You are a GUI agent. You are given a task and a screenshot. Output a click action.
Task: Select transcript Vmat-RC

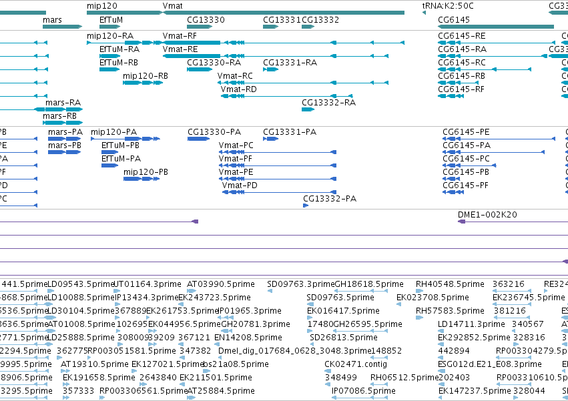pyautogui.click(x=235, y=76)
